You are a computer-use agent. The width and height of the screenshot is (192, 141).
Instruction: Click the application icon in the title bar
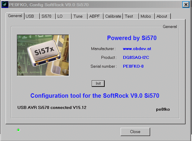click(x=5, y=4)
